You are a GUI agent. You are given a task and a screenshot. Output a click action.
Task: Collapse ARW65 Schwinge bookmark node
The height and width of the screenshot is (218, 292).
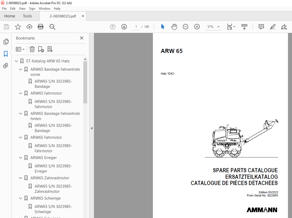click(21, 198)
